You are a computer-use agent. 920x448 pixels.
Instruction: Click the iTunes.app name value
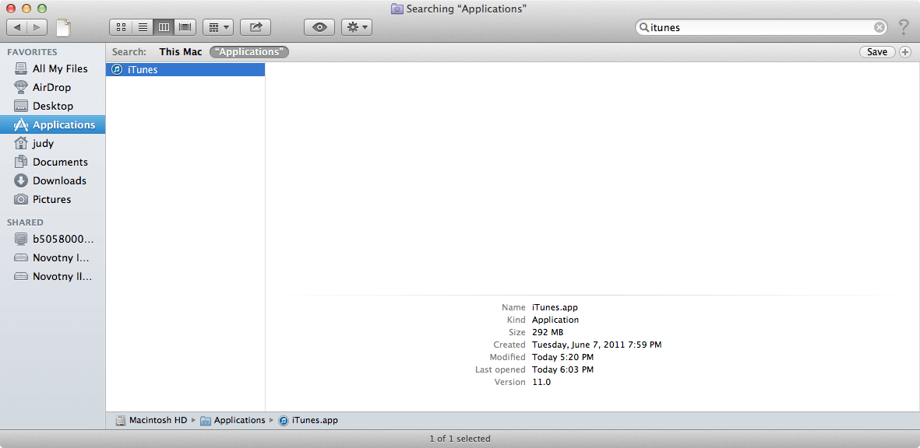point(555,307)
